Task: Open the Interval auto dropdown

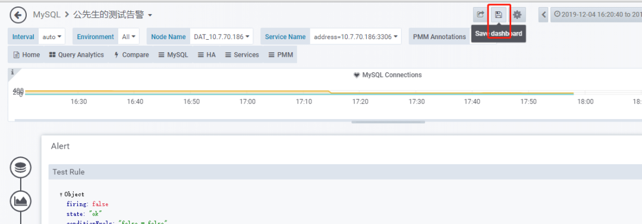Action: pyautogui.click(x=52, y=37)
